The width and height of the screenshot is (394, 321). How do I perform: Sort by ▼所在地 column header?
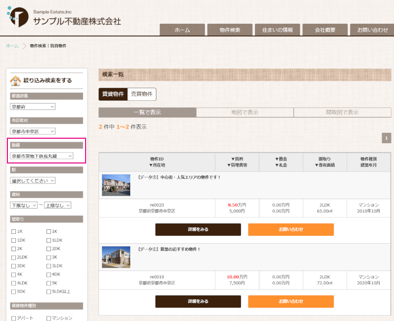[x=157, y=165]
